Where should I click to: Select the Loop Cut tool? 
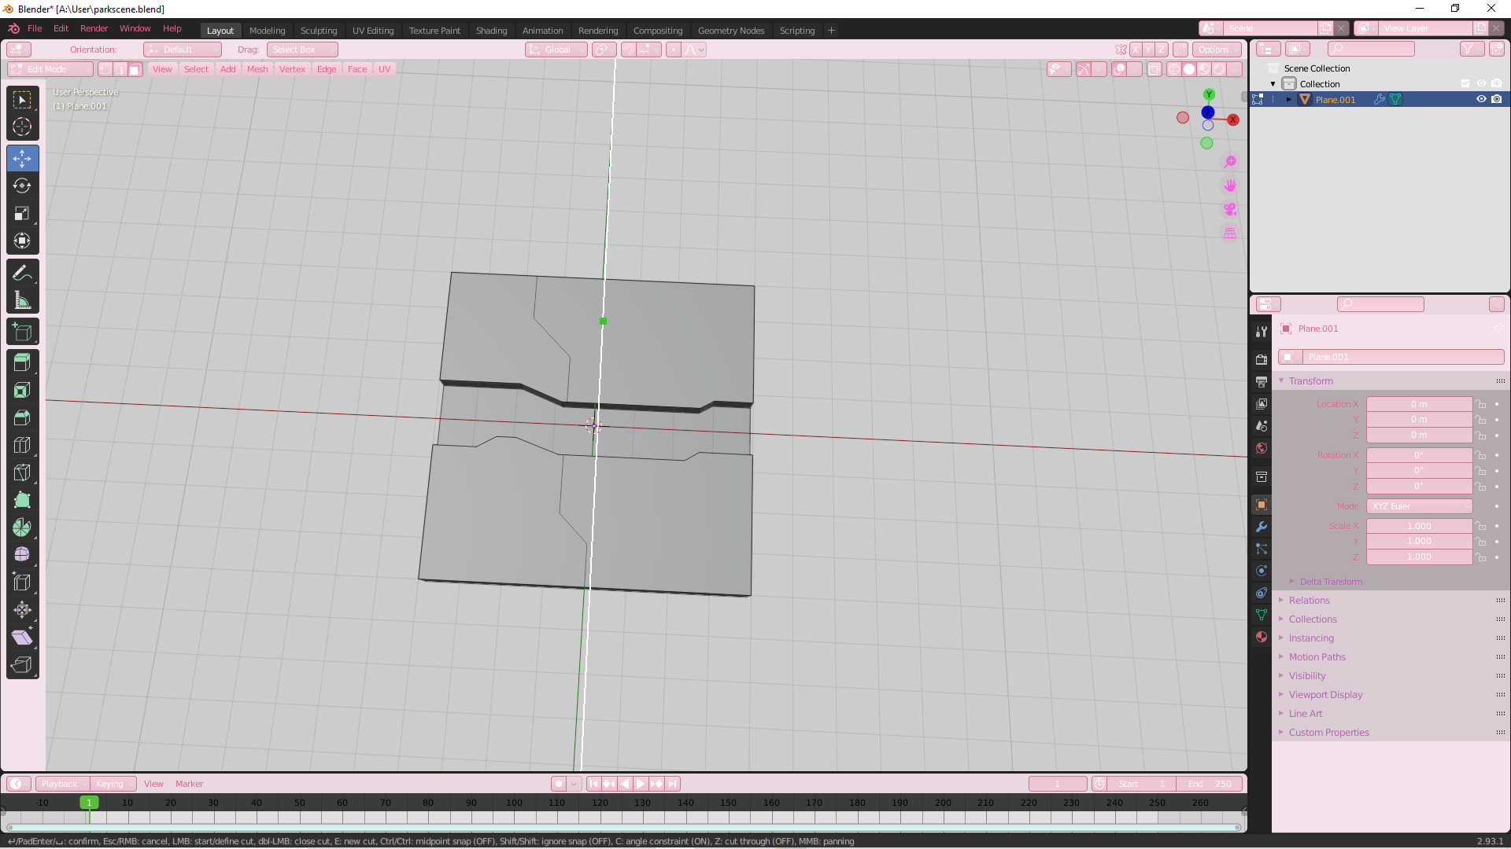22,445
